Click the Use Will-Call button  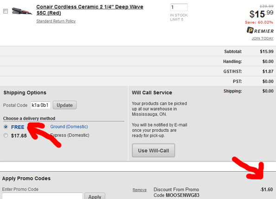click(x=154, y=150)
